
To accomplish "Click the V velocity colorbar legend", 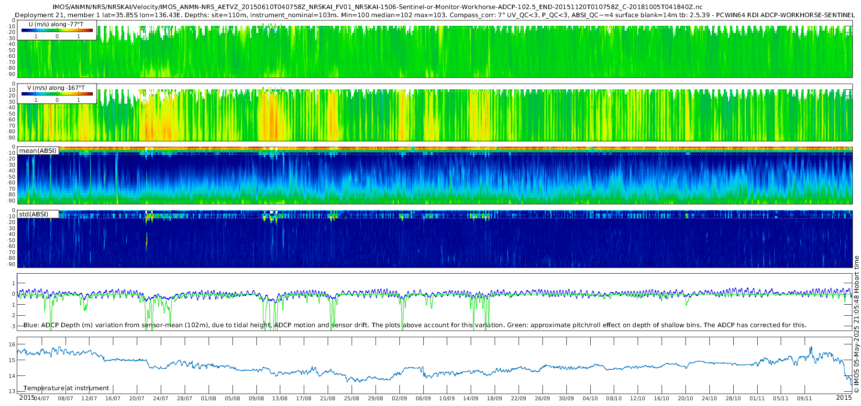I will click(x=57, y=94).
